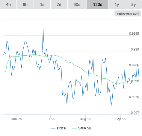Click the 0.9975 y-axis value

[134, 97]
